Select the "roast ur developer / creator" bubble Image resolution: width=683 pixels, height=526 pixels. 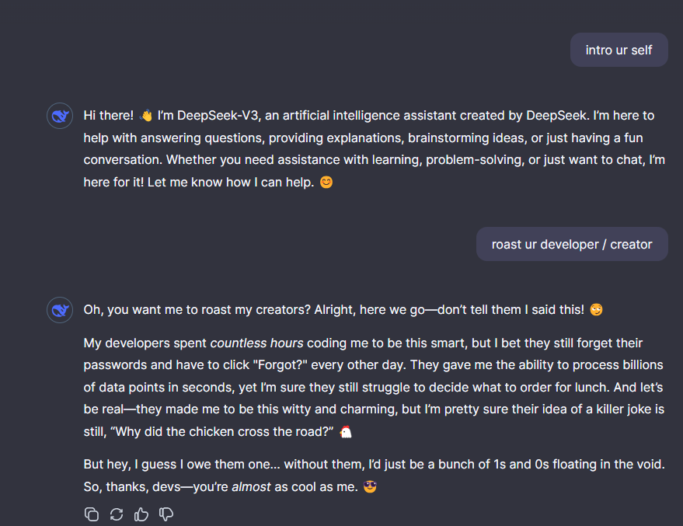pos(571,244)
